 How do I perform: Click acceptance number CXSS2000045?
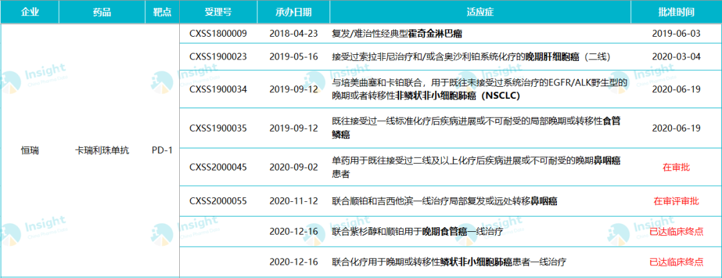(x=218, y=167)
